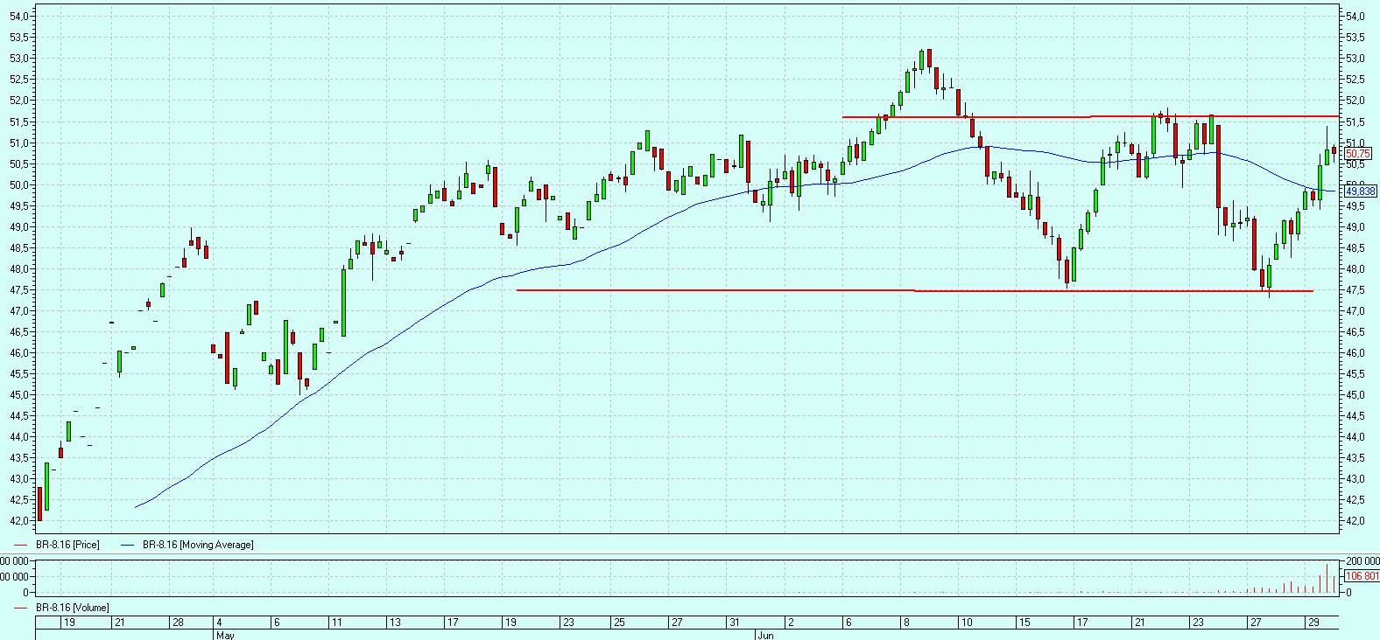
Task: Click 42,0 on the right price scale
Action: click(x=1355, y=521)
